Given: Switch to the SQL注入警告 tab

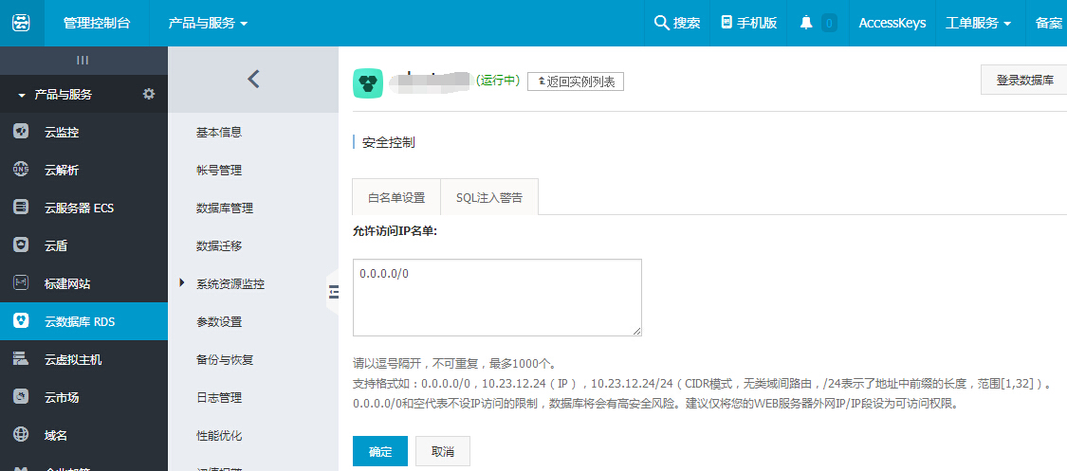Looking at the screenshot, I should 488,198.
